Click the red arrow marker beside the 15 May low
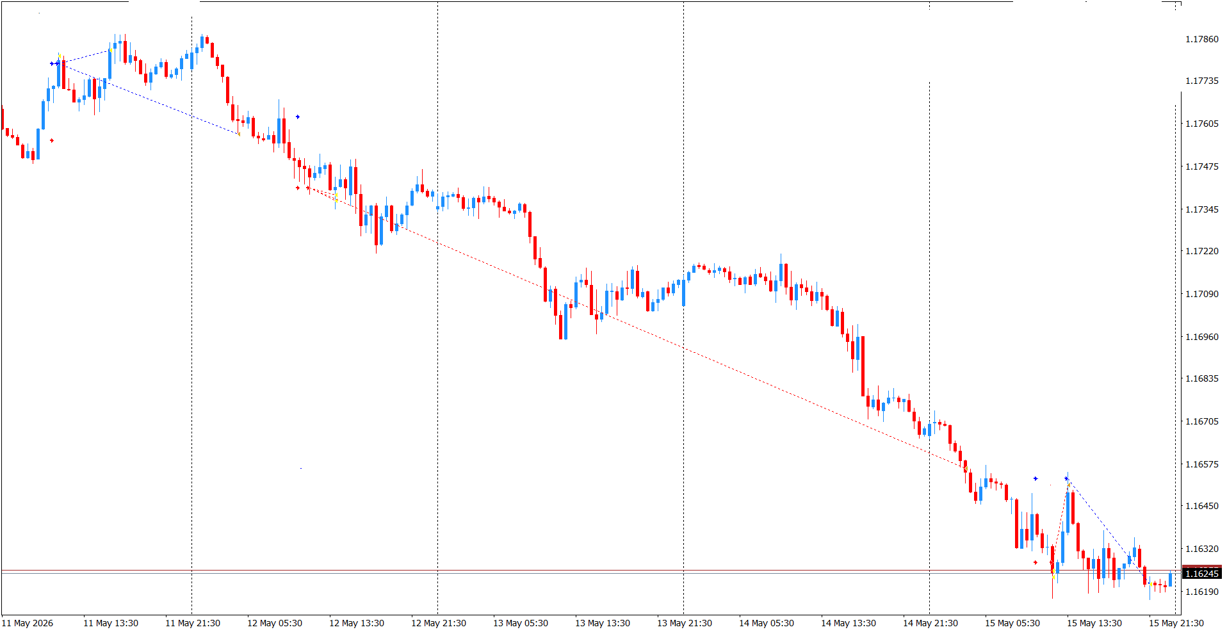The width and height of the screenshot is (1227, 632). [x=1036, y=563]
